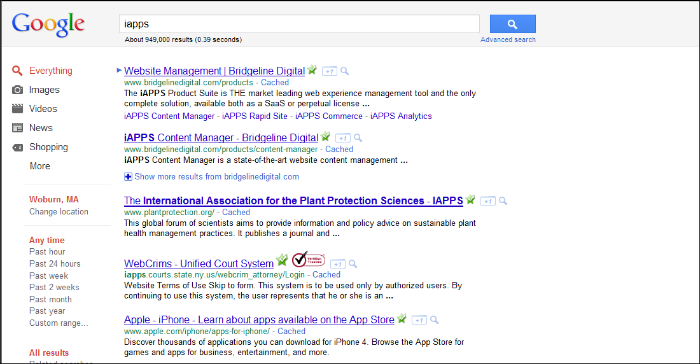
Task: Filter results to Past month
Action: pos(50,300)
